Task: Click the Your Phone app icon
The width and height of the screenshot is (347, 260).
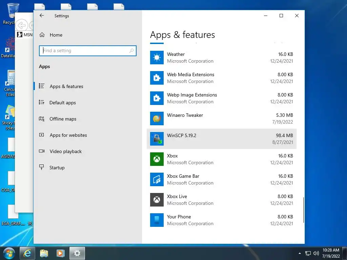Action: [157, 220]
